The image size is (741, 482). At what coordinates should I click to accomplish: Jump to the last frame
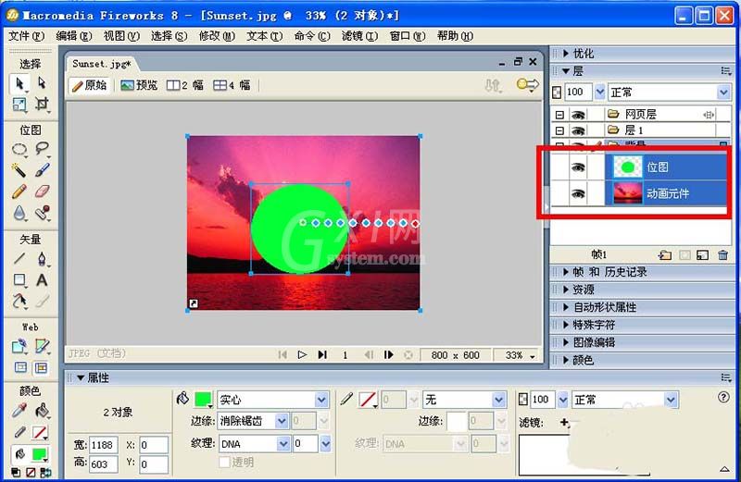(322, 354)
